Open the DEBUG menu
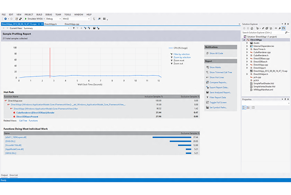 tap(49, 14)
